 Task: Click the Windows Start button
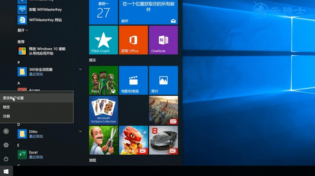(6, 171)
